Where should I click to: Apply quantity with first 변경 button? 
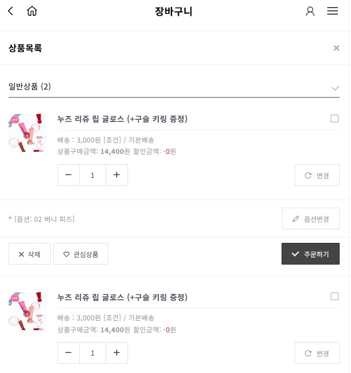coord(318,176)
